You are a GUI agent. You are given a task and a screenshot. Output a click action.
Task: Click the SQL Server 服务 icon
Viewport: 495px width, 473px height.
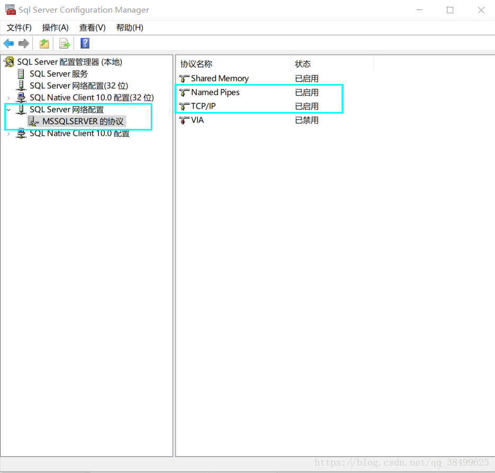click(21, 74)
